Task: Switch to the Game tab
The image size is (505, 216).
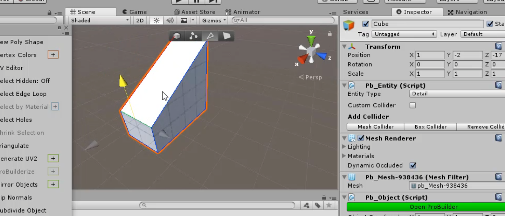Action: click(134, 12)
